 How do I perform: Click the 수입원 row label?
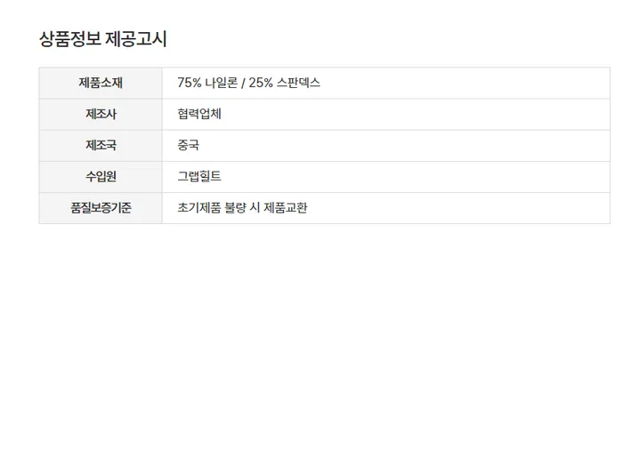(x=101, y=176)
